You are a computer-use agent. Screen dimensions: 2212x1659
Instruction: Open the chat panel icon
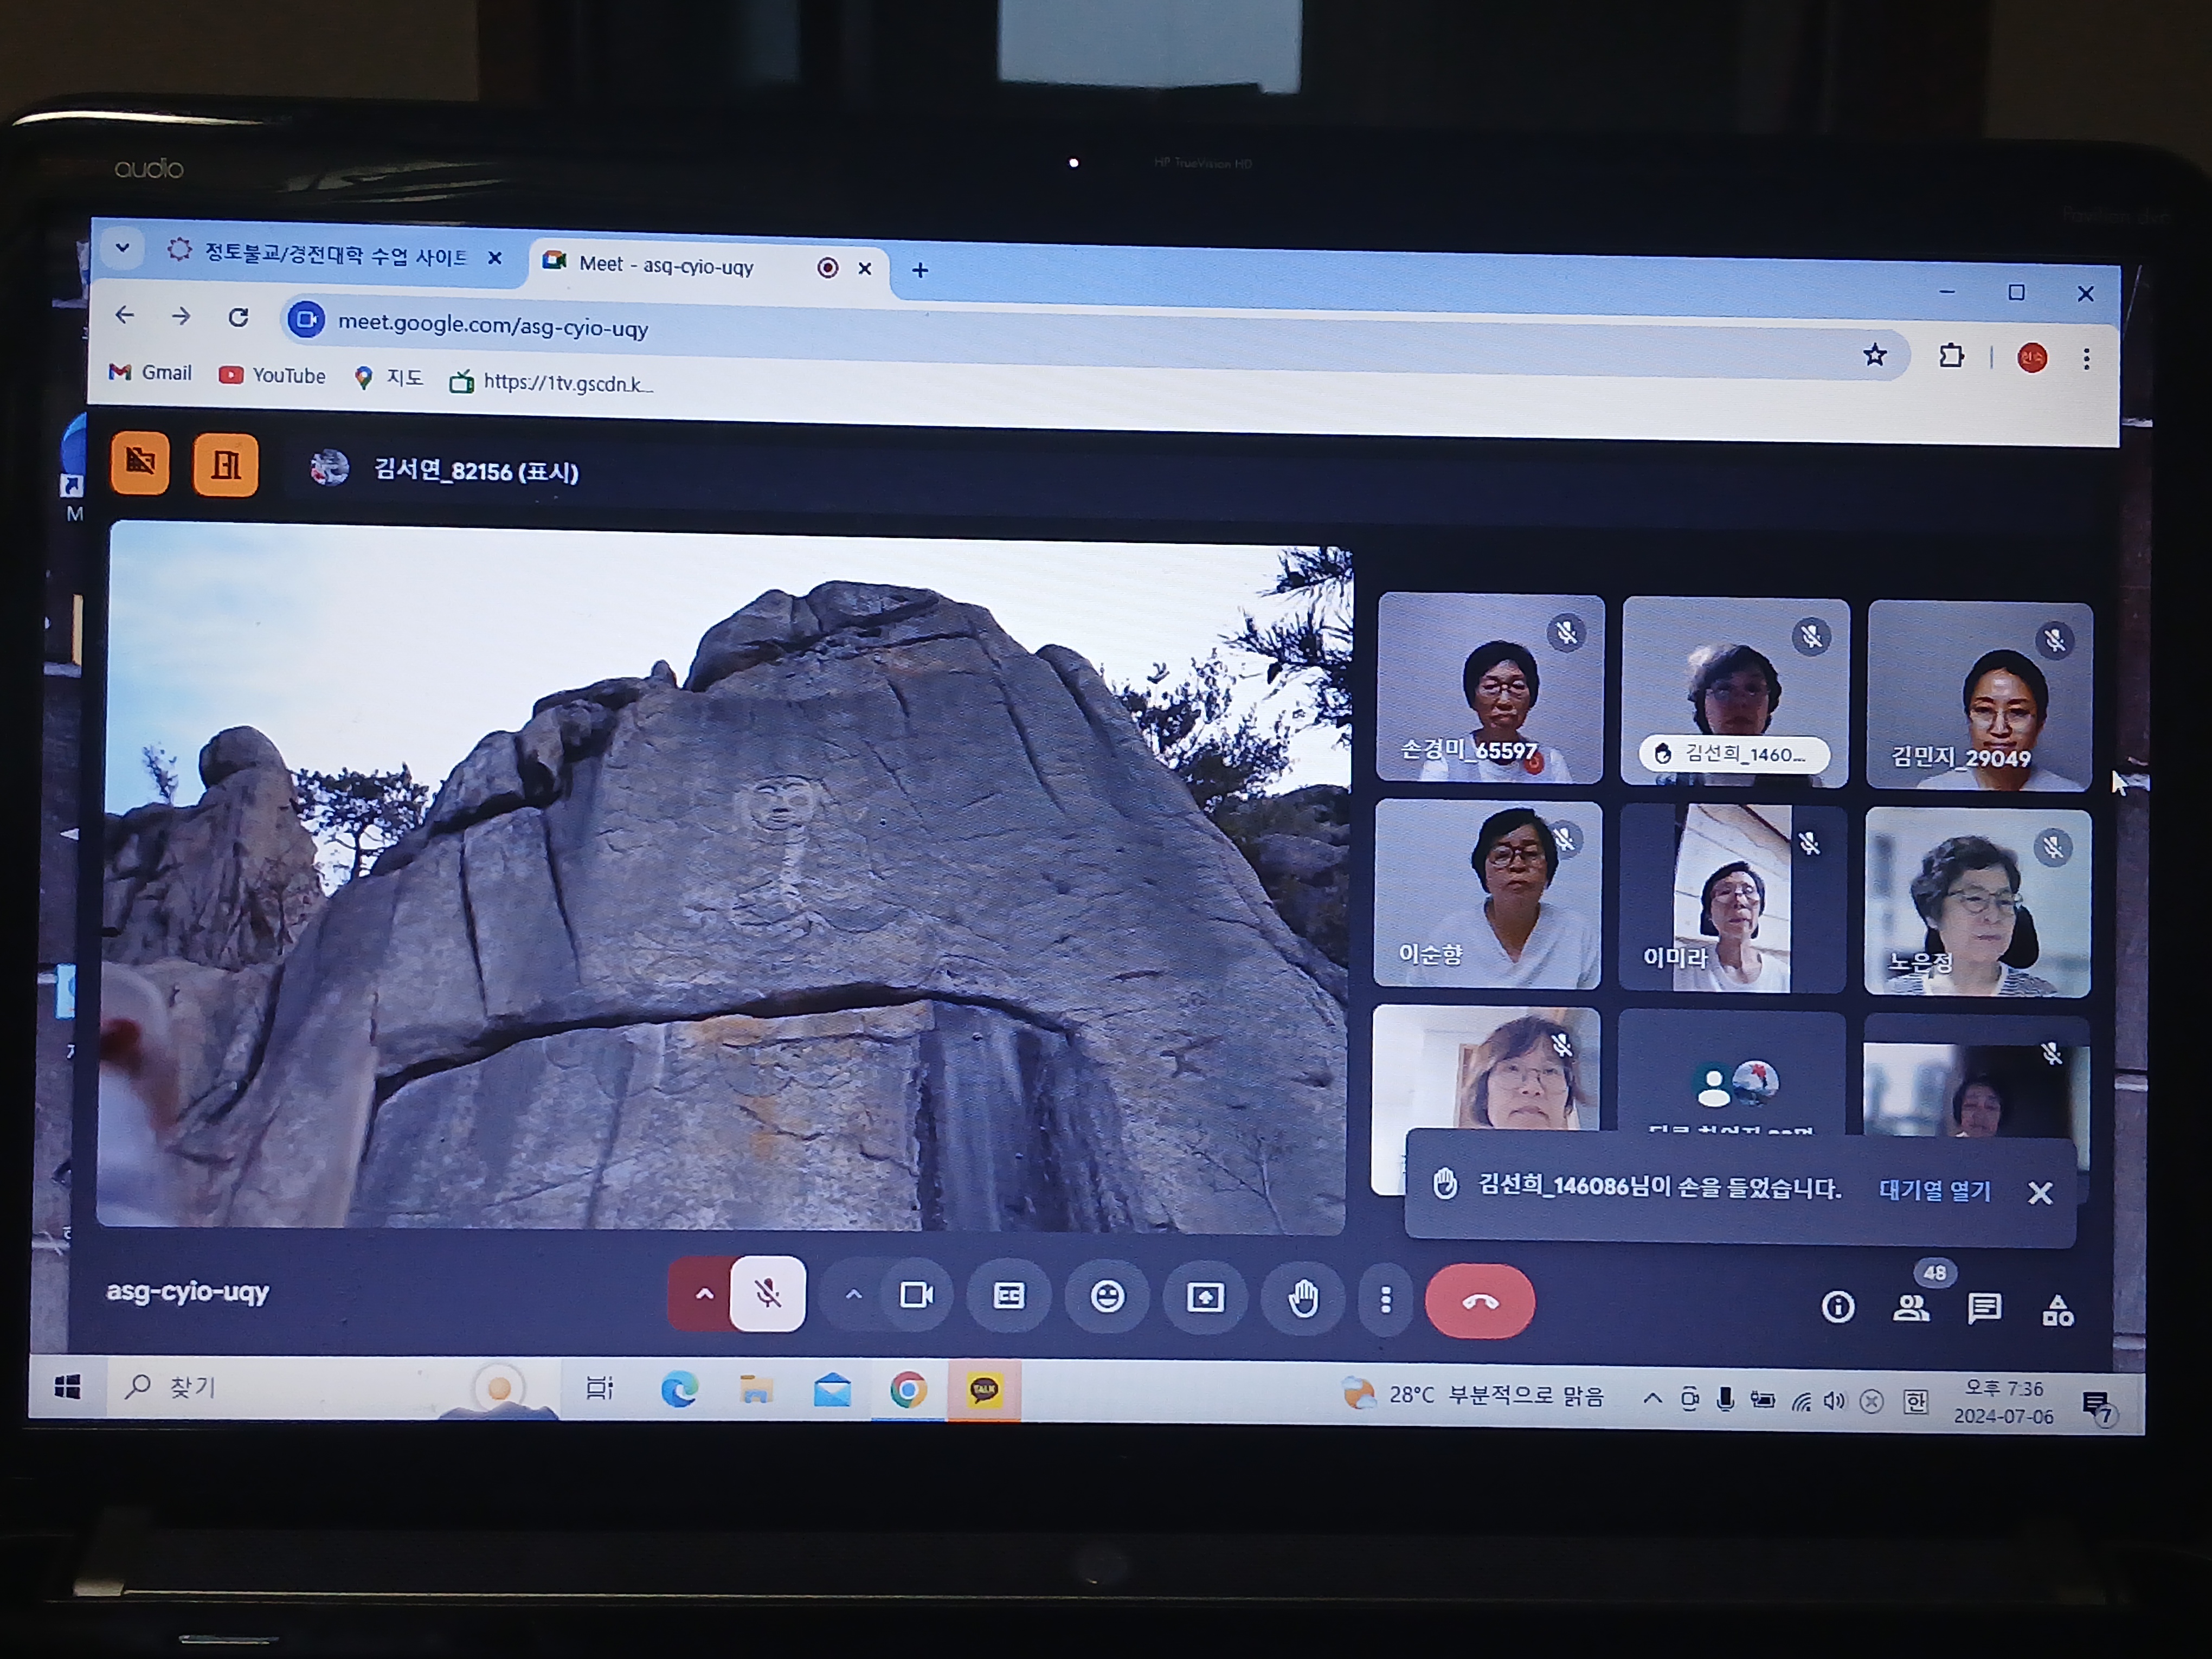(x=1984, y=1308)
